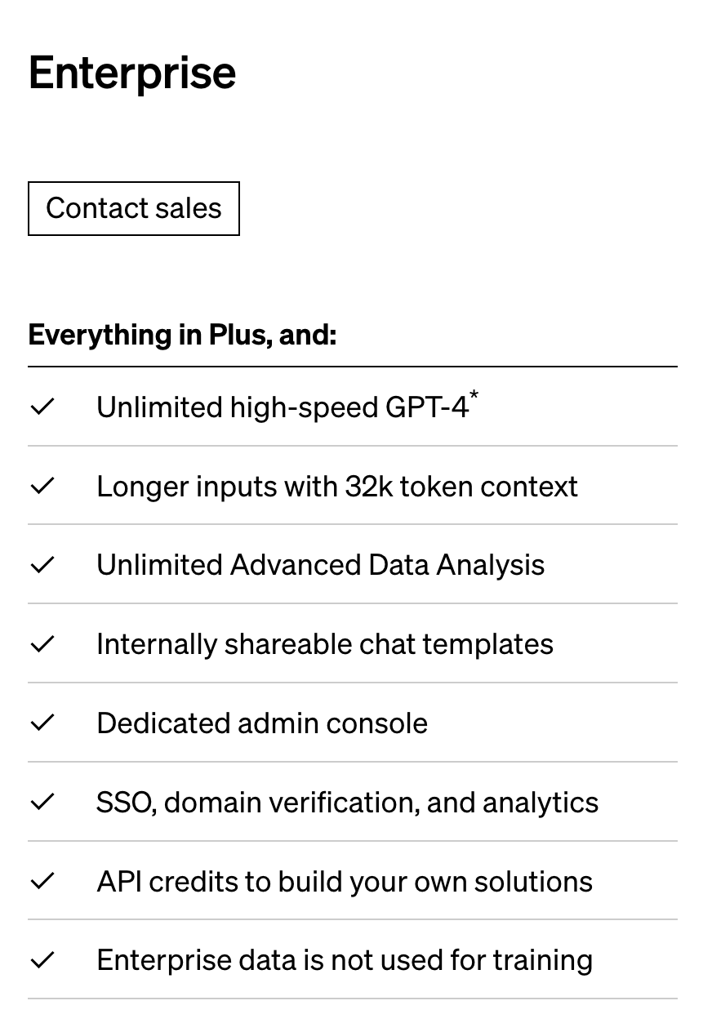Select Longer inputs with 32k token context

(337, 487)
